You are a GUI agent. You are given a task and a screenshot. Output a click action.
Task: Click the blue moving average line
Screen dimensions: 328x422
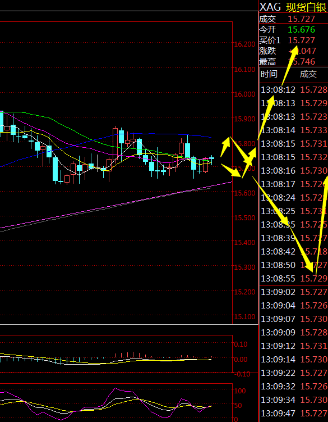135,133
